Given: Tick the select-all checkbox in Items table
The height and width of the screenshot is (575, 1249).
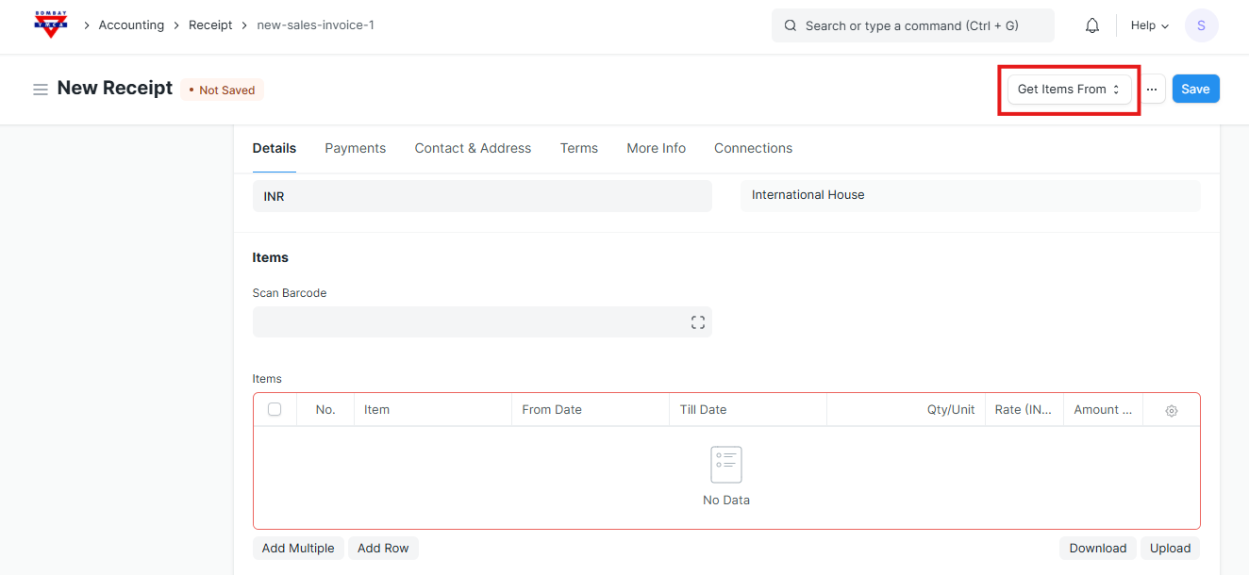Looking at the screenshot, I should 275,409.
